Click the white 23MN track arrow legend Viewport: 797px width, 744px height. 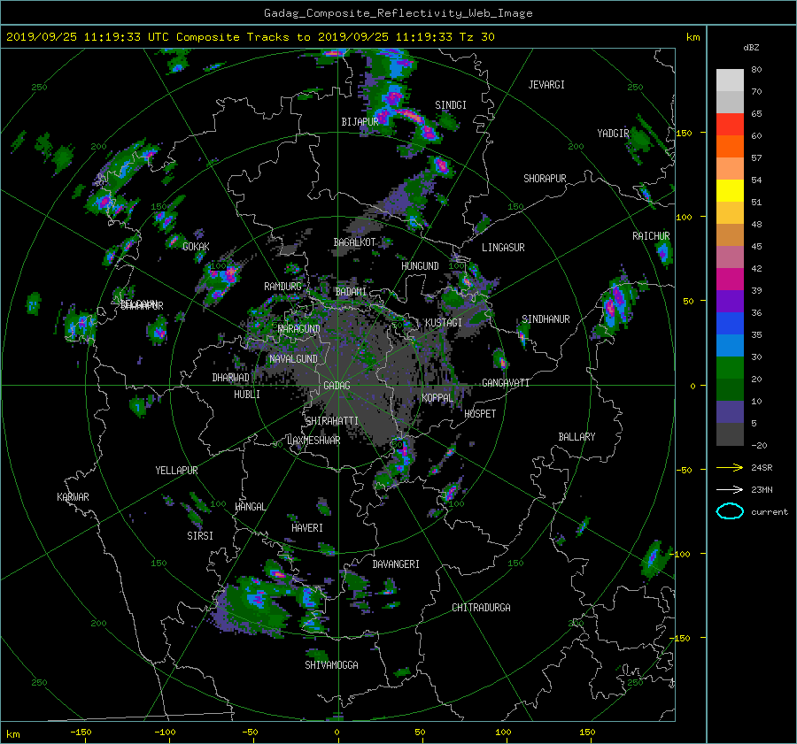pyautogui.click(x=730, y=490)
